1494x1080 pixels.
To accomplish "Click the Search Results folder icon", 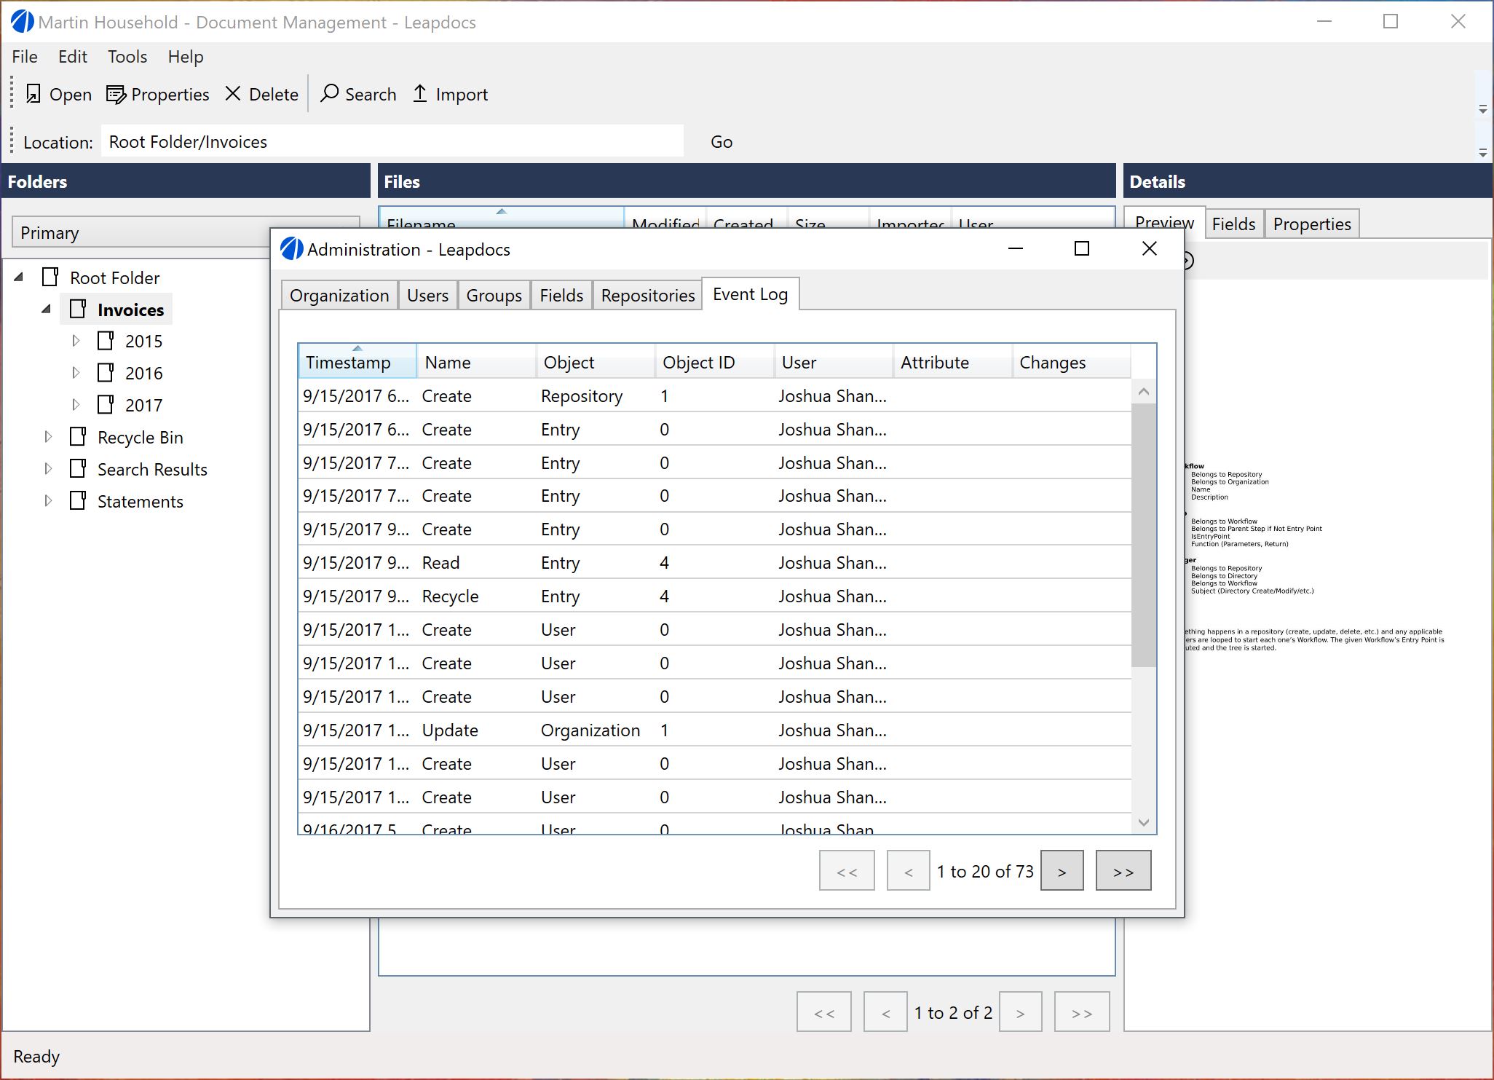I will coord(78,469).
